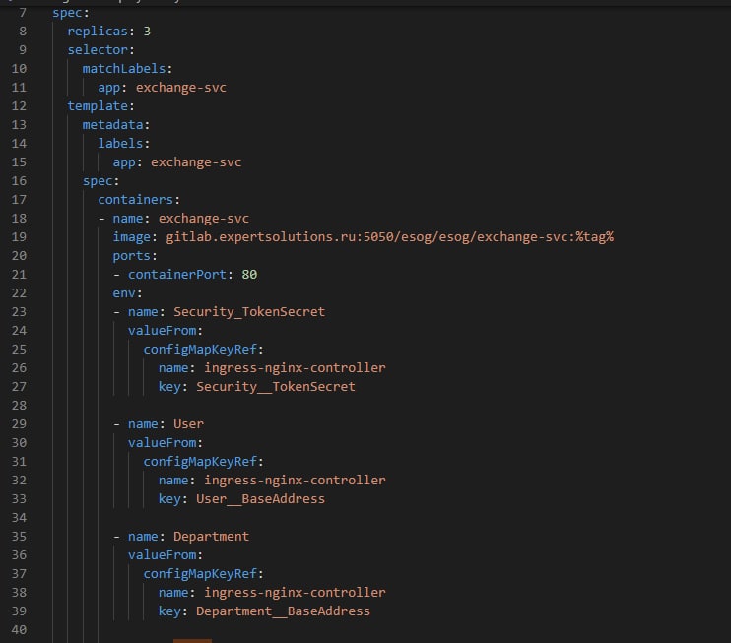
Task: Click 'Department__BaseAddress' on line 39
Action: click(283, 611)
